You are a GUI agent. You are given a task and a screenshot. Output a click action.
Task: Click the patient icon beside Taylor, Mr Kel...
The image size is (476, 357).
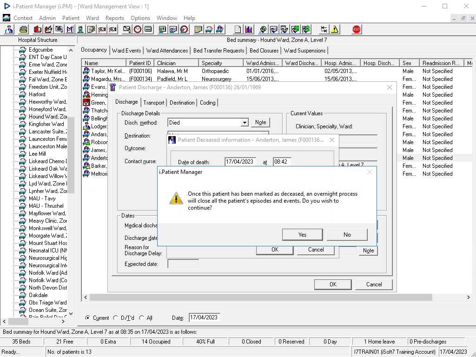tap(86, 71)
